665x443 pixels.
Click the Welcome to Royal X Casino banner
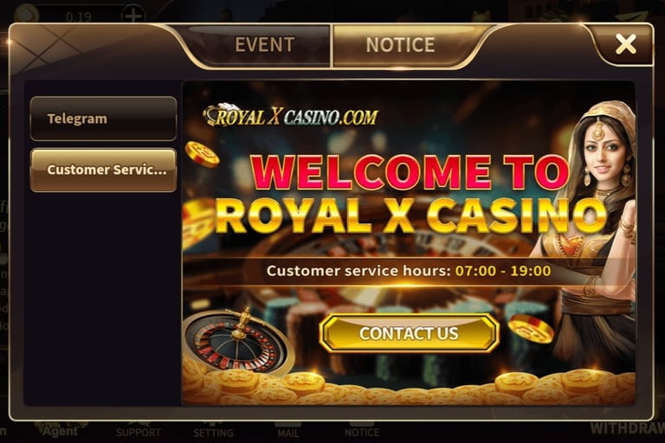pos(409,242)
